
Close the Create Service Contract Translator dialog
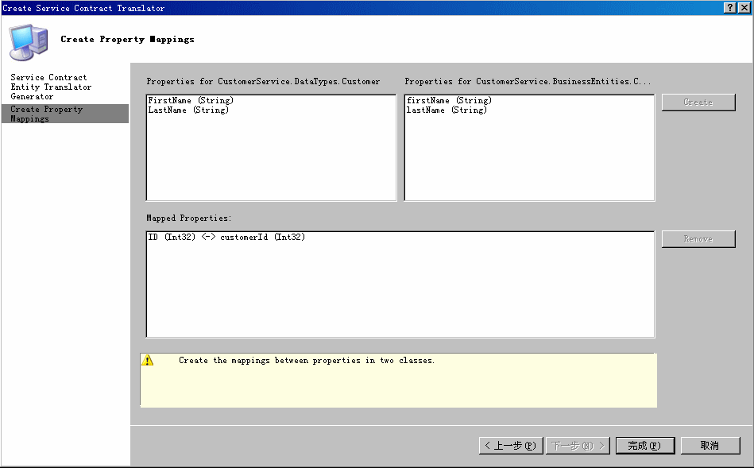pos(744,7)
